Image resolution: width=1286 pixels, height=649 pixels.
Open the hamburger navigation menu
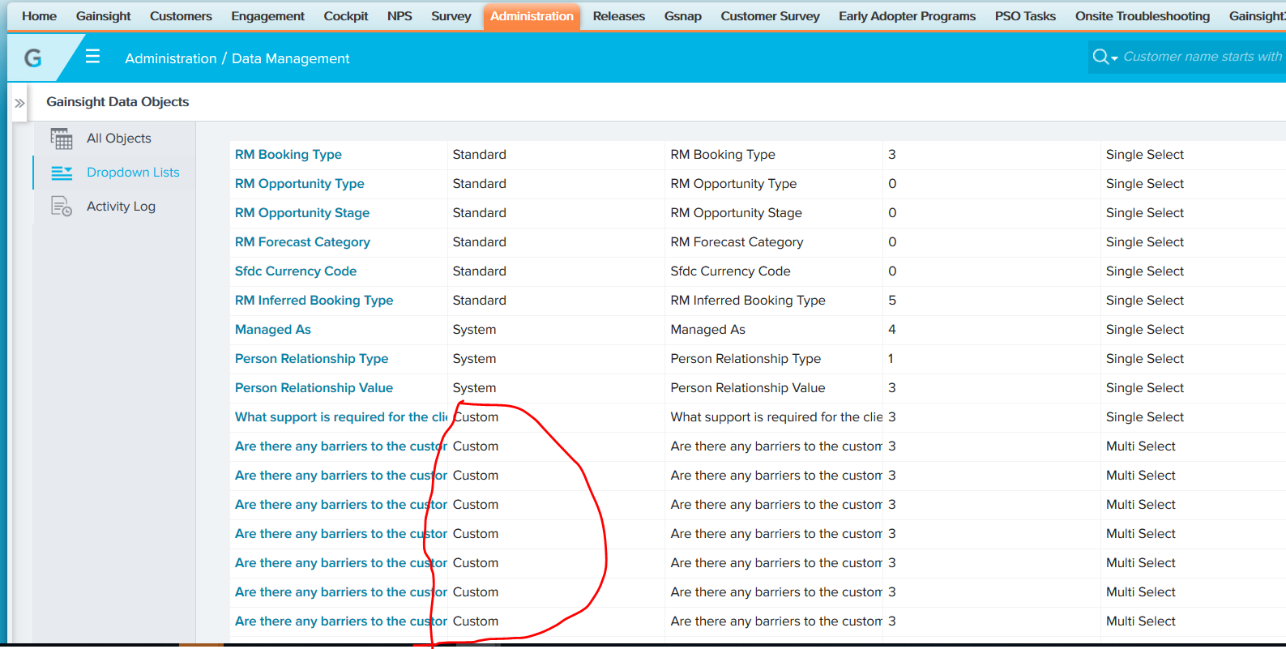click(92, 56)
